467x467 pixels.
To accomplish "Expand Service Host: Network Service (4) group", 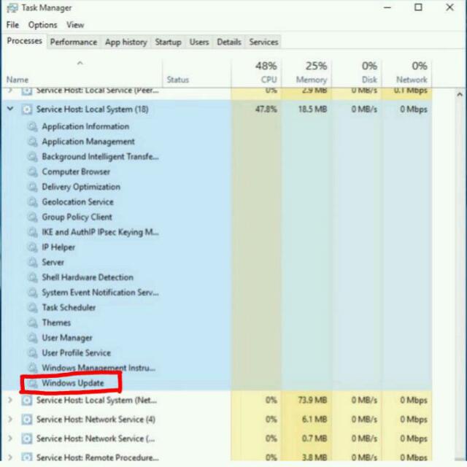I will 10,420.
